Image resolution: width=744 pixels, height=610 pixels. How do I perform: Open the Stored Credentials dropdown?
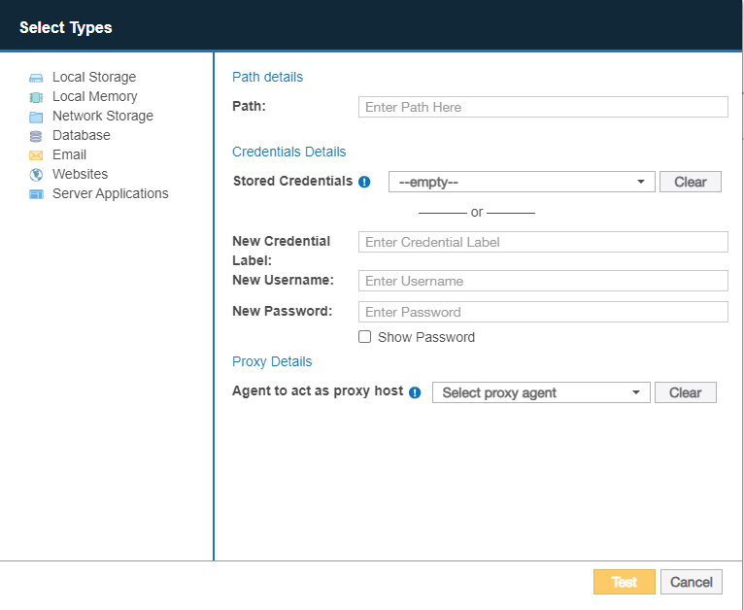522,182
